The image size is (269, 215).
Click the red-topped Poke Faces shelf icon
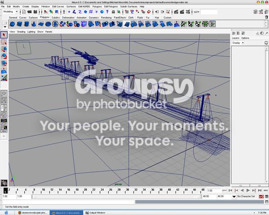(x=177, y=24)
